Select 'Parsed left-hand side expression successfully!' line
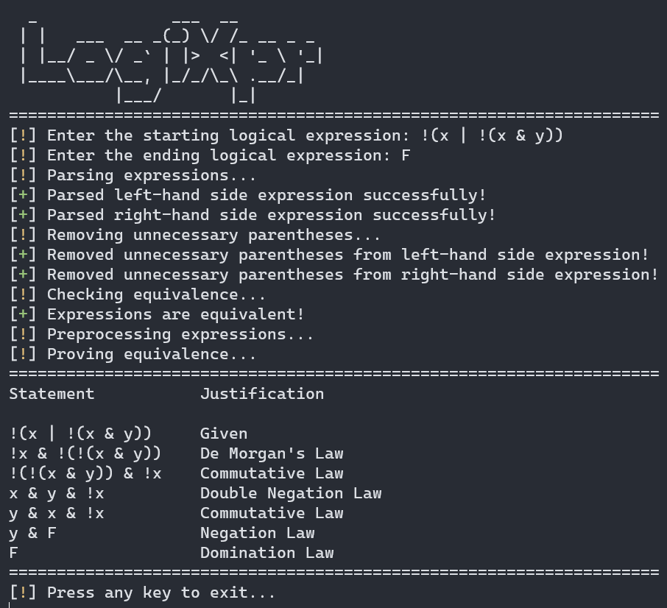The height and width of the screenshot is (608, 667). 248,195
